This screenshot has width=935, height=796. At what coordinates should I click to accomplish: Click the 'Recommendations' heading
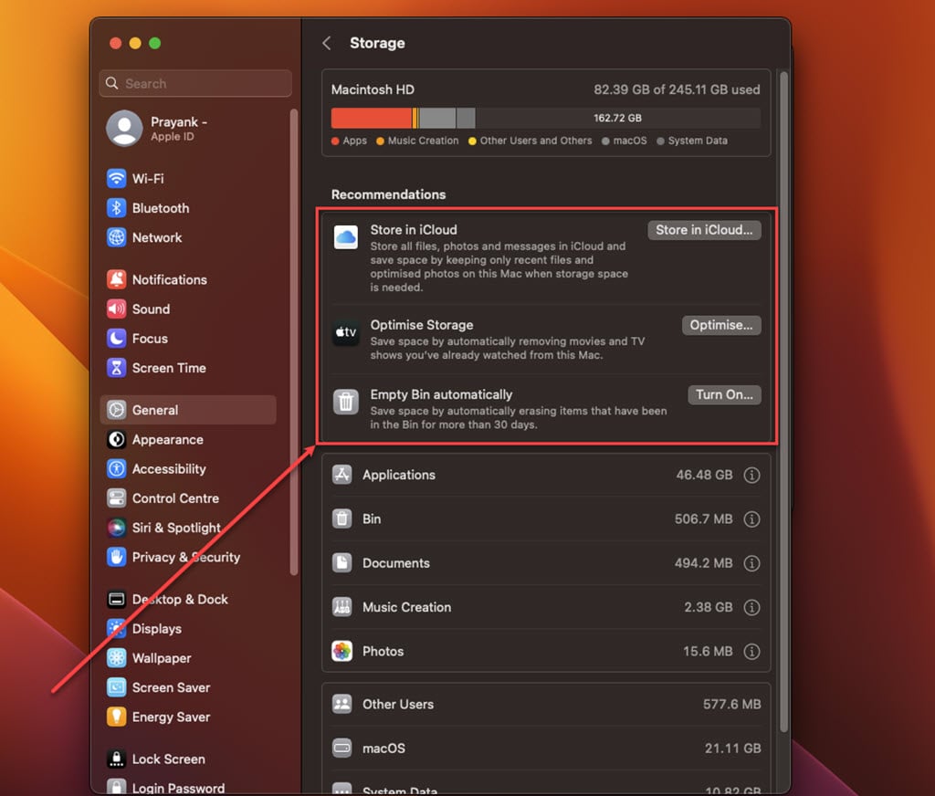389,194
